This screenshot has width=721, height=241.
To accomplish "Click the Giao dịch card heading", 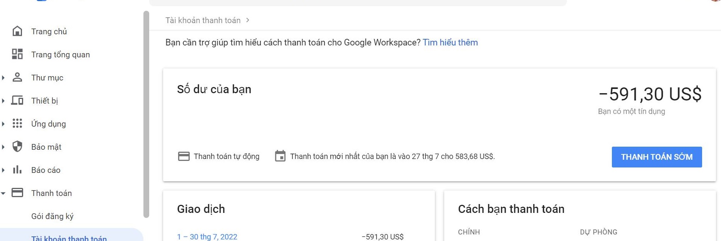I will point(201,209).
